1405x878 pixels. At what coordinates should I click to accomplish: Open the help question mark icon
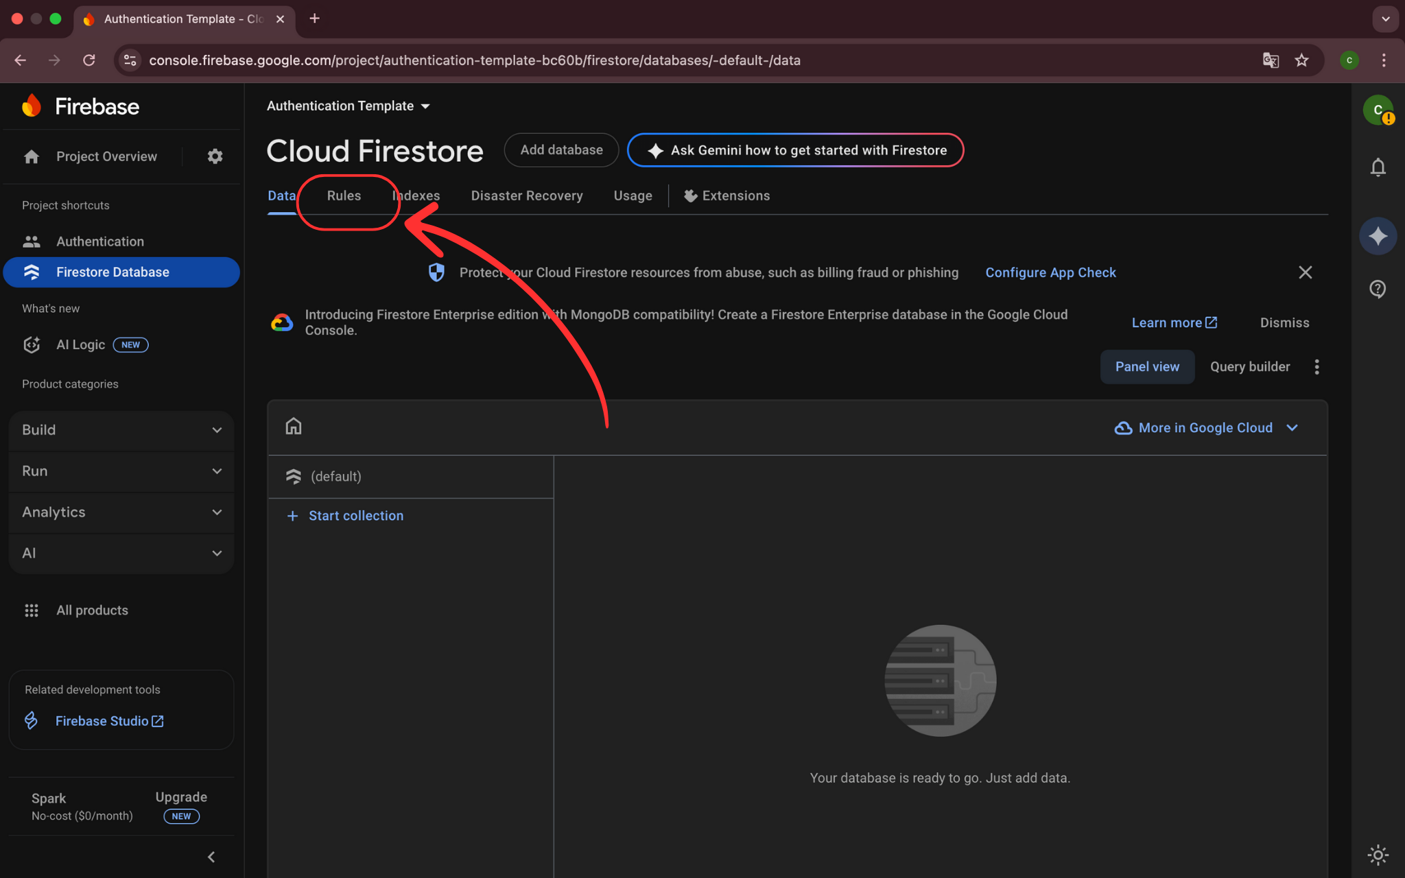[1378, 289]
